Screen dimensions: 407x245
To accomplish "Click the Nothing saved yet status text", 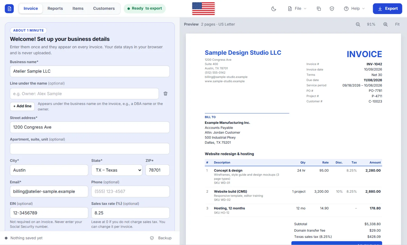I will [26, 238].
